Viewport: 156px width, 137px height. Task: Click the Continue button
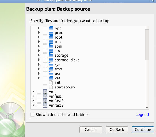[143, 130]
